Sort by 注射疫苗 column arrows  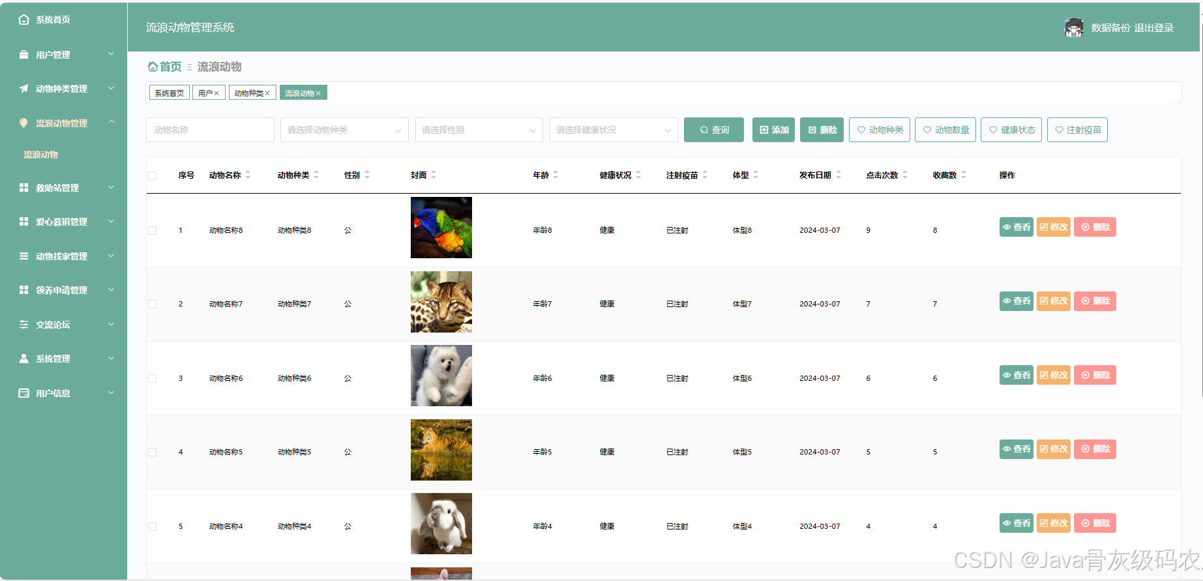click(705, 175)
